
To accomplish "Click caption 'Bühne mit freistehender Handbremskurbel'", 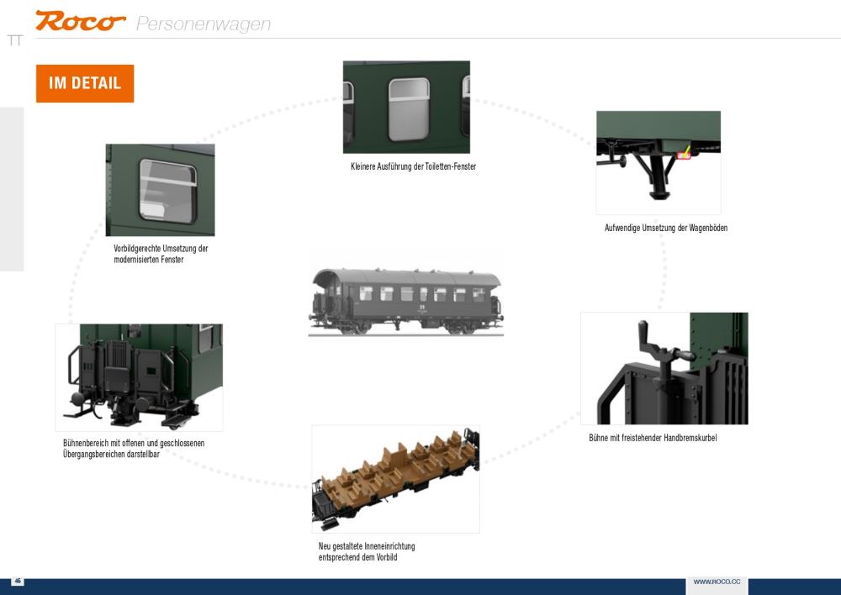I will (x=653, y=438).
